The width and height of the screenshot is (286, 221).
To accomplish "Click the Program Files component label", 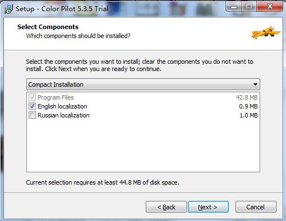I will (x=56, y=97).
